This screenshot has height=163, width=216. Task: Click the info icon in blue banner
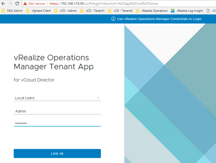[x=113, y=19]
